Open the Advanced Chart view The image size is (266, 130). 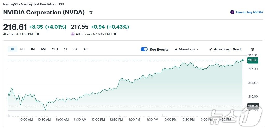(227, 49)
